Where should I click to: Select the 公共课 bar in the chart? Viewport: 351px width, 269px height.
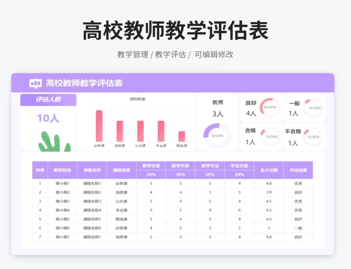140,131
